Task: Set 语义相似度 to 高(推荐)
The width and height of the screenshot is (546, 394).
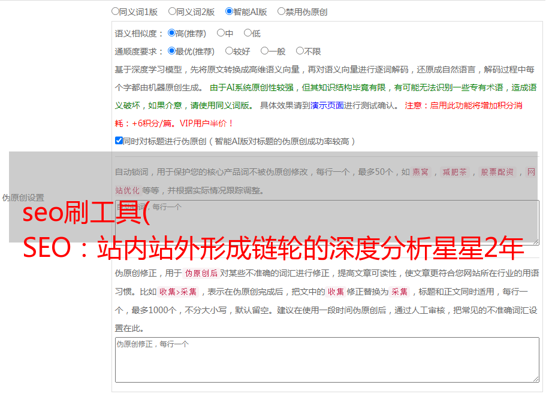Action: pyautogui.click(x=171, y=33)
